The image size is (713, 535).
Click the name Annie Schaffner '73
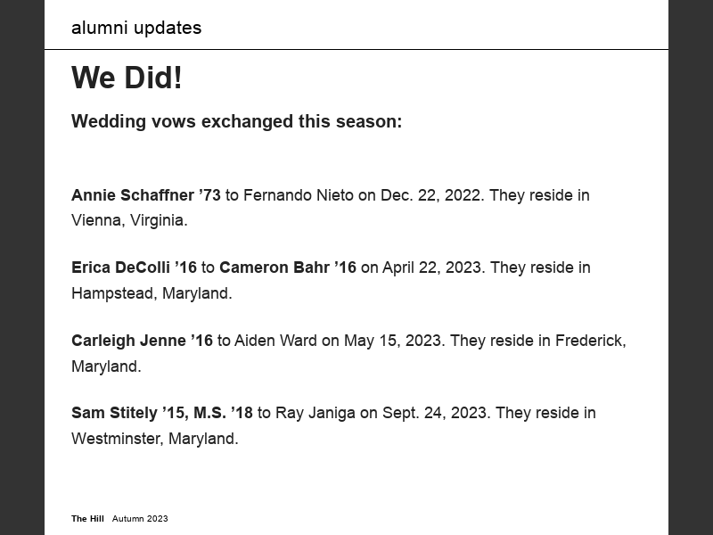145,195
